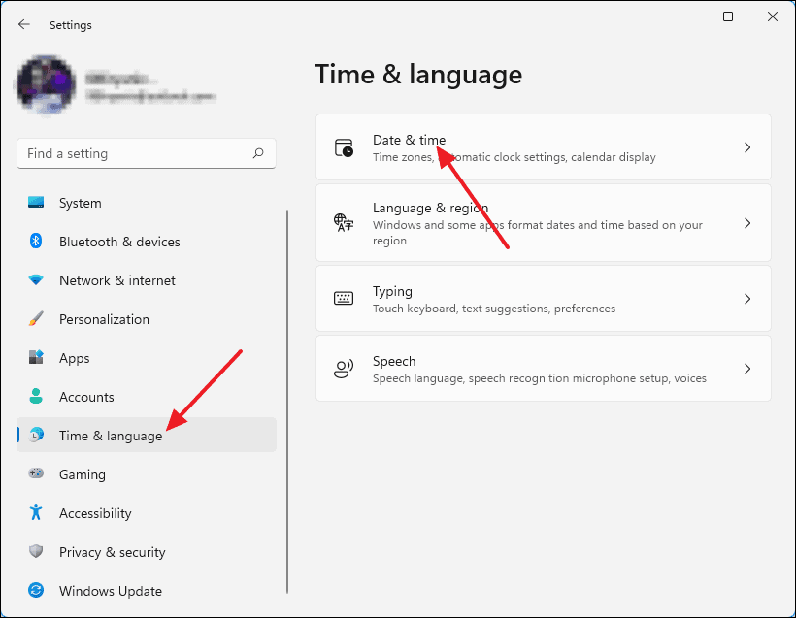Viewport: 796px width, 618px height.
Task: Expand the Date & time chevron
Action: click(x=746, y=146)
